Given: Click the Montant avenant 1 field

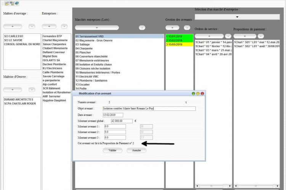Looking at the screenshot, I should pos(115,127).
